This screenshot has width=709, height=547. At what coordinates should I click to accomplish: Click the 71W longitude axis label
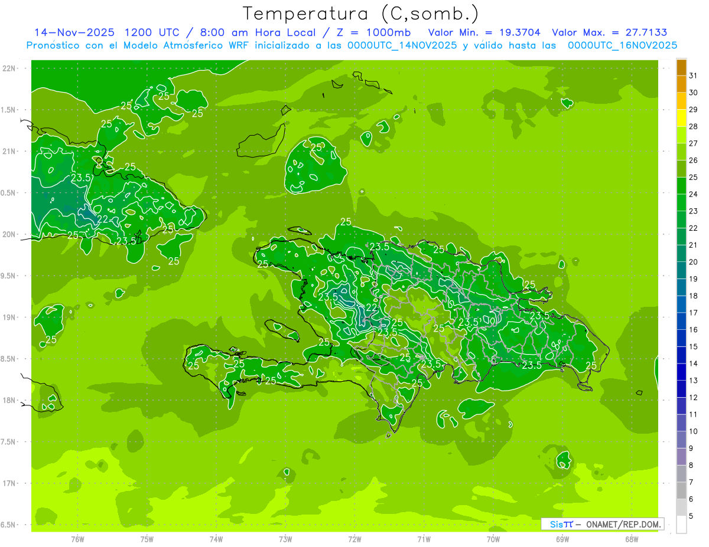tap(424, 539)
